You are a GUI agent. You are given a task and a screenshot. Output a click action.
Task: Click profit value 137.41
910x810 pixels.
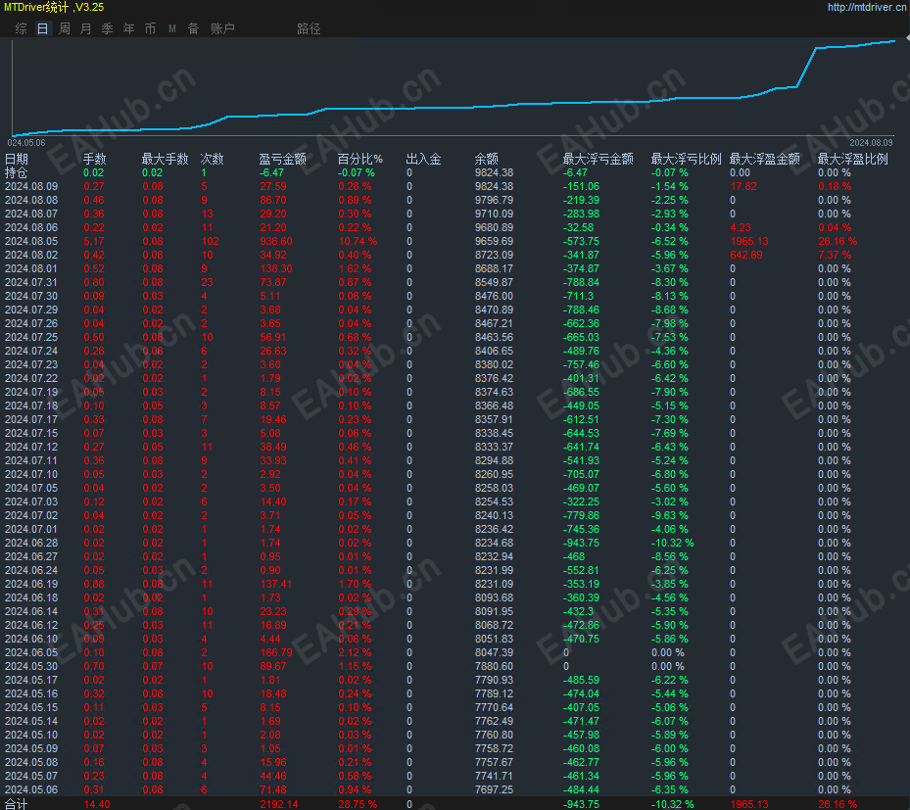pos(275,585)
